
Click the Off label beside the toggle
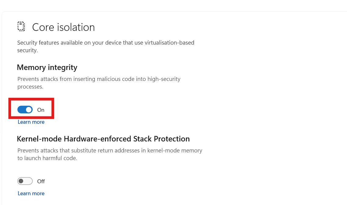tap(41, 181)
